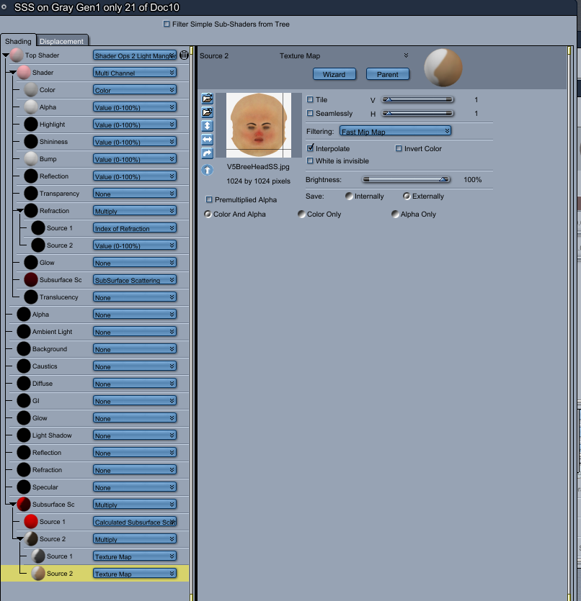This screenshot has width=581, height=601.
Task: Select the Source 1 Texture Map row label
Action: pyautogui.click(x=60, y=556)
